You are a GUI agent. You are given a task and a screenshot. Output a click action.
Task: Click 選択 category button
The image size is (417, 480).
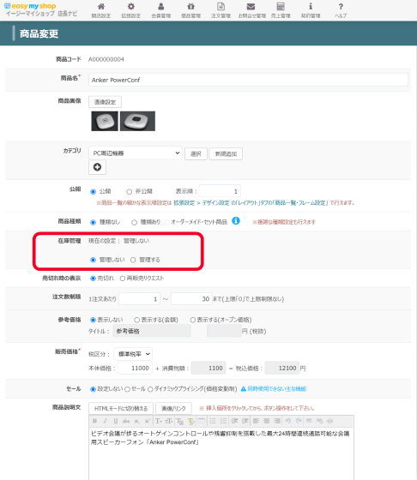click(x=196, y=153)
